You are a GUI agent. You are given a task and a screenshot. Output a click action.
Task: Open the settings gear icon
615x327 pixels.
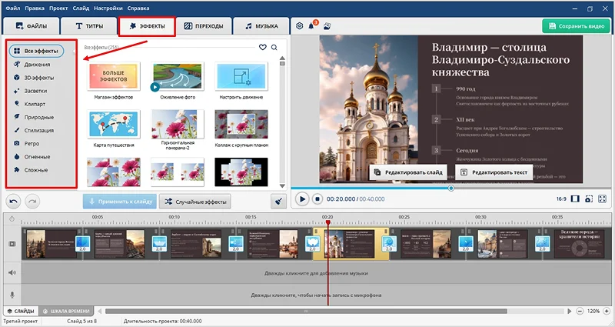click(x=300, y=26)
